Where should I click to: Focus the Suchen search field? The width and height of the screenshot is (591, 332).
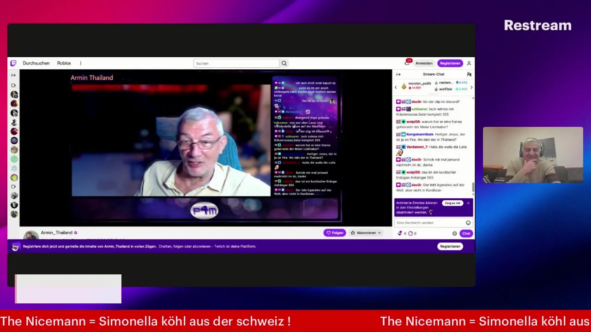236,63
